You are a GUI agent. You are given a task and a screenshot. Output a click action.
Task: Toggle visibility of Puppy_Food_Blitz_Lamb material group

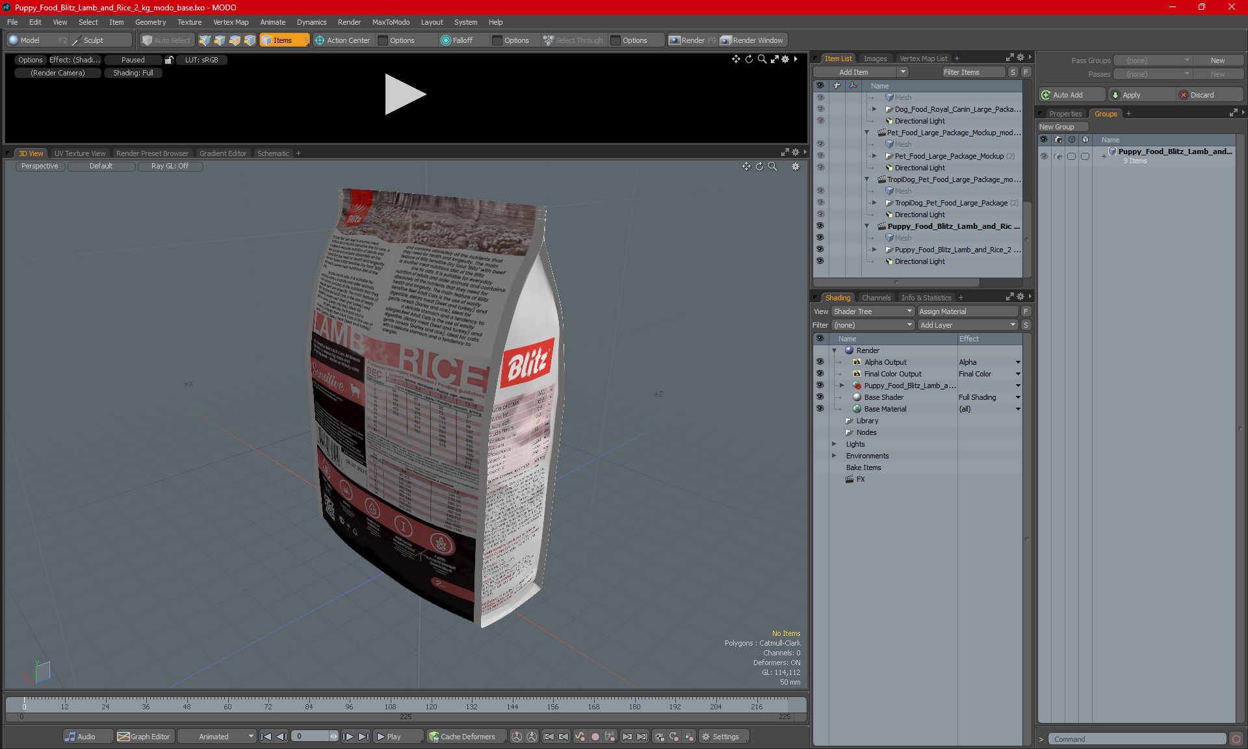point(820,386)
